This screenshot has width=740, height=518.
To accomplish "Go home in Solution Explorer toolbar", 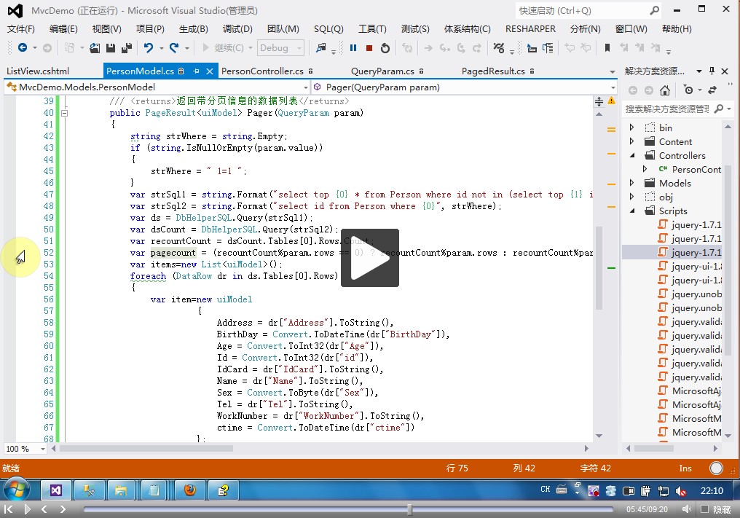I will 664,90.
